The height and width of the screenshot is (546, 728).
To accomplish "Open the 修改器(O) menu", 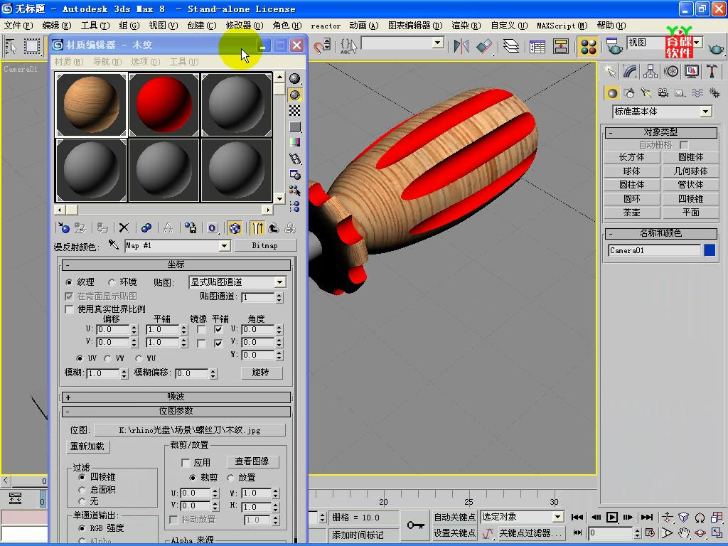I will tap(245, 26).
